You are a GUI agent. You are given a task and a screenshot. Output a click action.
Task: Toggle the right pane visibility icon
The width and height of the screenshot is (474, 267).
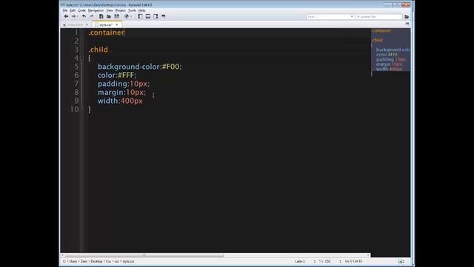(156, 16)
